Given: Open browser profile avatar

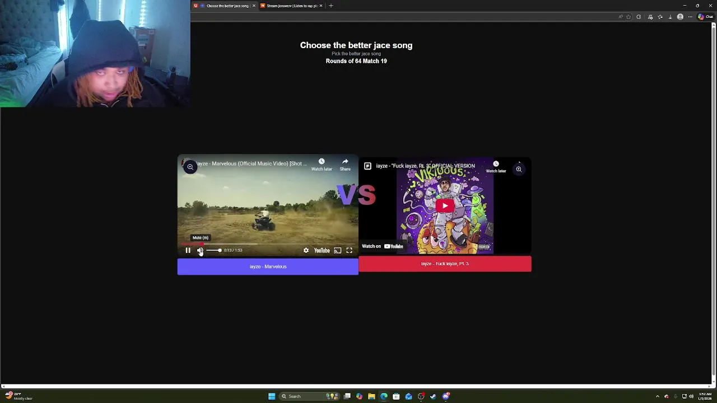Looking at the screenshot, I should coord(680,17).
